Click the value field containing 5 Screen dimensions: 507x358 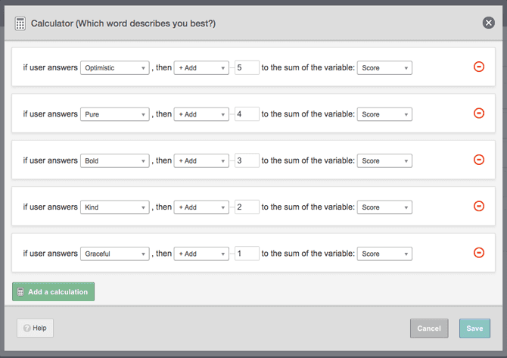point(247,67)
